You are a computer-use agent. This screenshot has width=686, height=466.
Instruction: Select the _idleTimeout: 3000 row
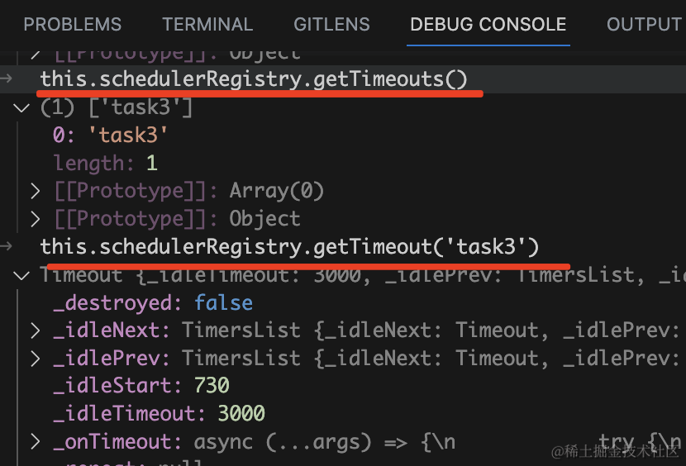coord(159,413)
